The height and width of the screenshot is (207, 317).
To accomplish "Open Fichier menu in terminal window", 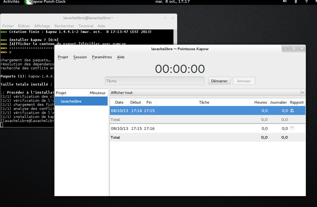I will coord(8,26).
